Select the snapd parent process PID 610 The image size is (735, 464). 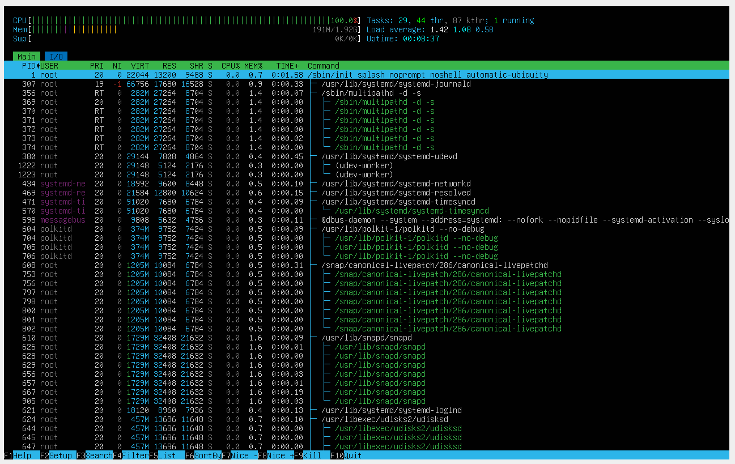pyautogui.click(x=367, y=338)
